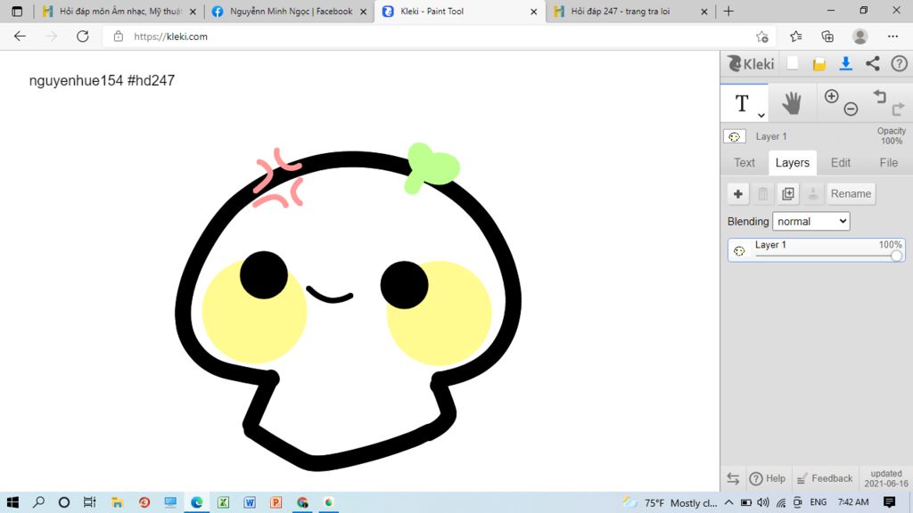Image resolution: width=913 pixels, height=513 pixels.
Task: Open an image using the yellow folder icon
Action: (x=819, y=64)
